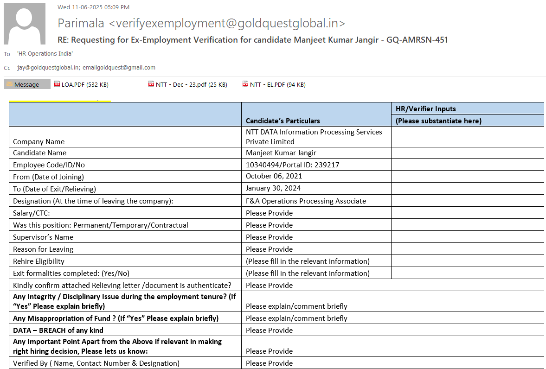Click the Rehire Eligibility fill-in text
Image resolution: width=546 pixels, height=369 pixels.
(308, 261)
